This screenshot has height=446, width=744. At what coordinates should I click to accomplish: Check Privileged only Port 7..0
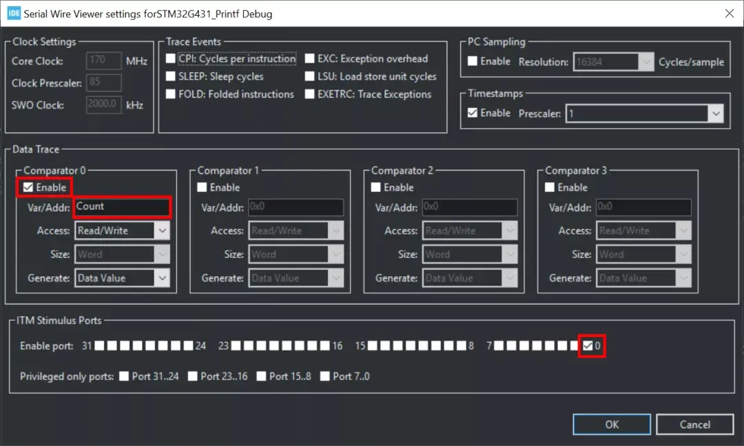pyautogui.click(x=325, y=376)
